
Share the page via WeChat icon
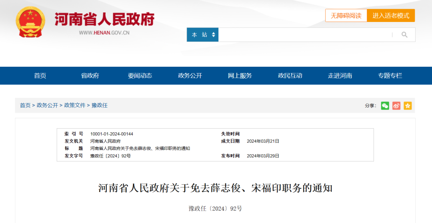click(385, 106)
